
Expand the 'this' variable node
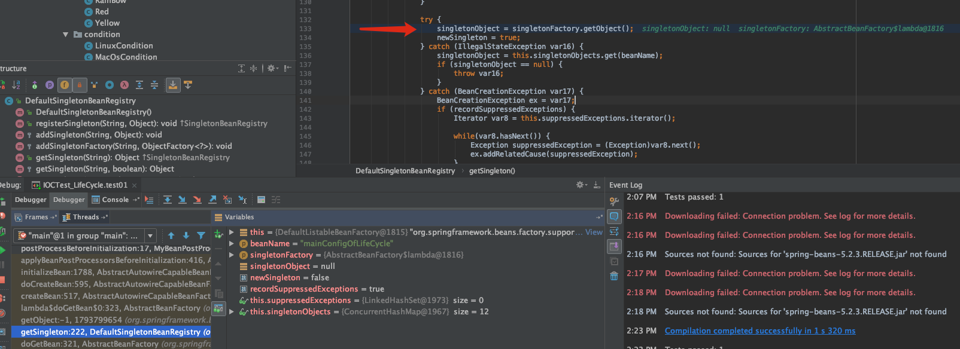click(x=232, y=232)
